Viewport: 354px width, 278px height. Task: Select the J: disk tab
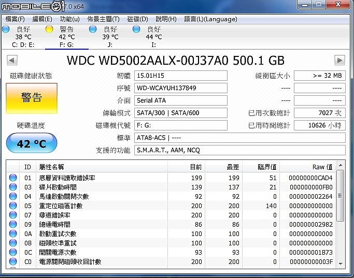pos(110,37)
